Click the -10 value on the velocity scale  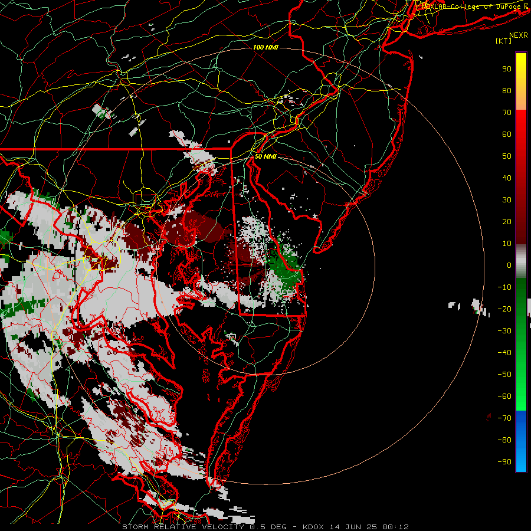click(504, 287)
